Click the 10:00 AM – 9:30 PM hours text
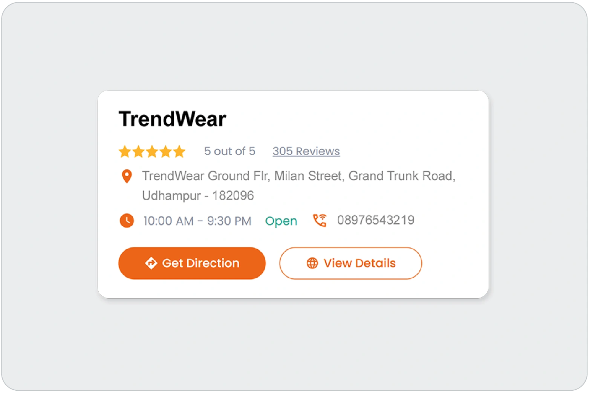Image resolution: width=589 pixels, height=393 pixels. (197, 221)
